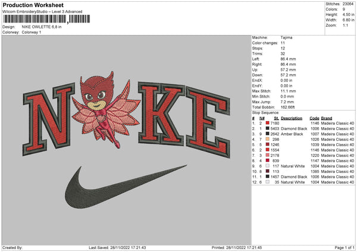The width and height of the screenshot is (357, 252).
Task: Click the Color changes value 11
Action: pyautogui.click(x=283, y=43)
